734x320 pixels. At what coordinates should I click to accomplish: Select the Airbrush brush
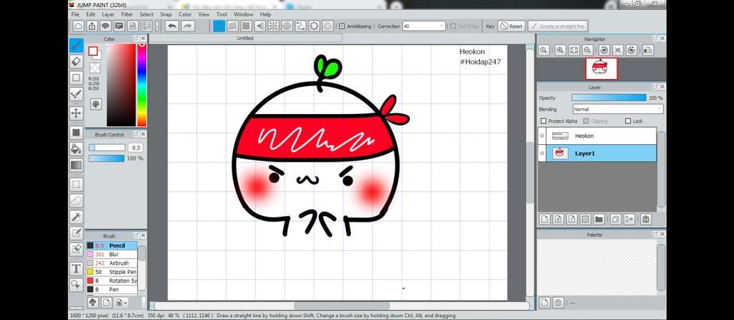tap(112, 263)
